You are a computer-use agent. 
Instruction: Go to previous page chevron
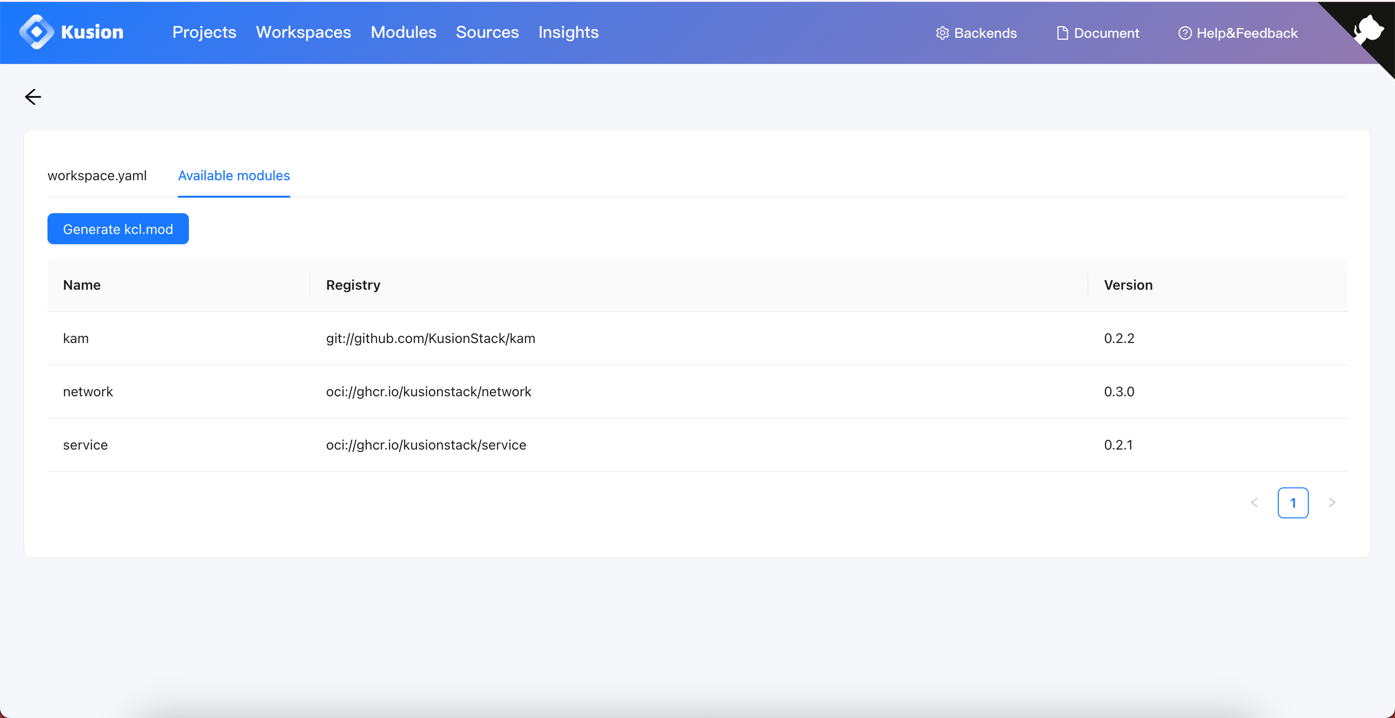coord(1254,502)
